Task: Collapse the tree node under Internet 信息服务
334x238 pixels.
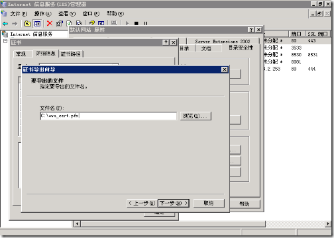Action: pos(5,41)
